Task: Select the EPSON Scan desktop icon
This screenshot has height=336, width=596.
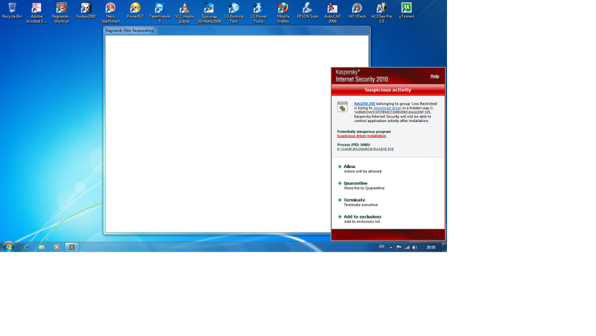Action: click(x=307, y=10)
